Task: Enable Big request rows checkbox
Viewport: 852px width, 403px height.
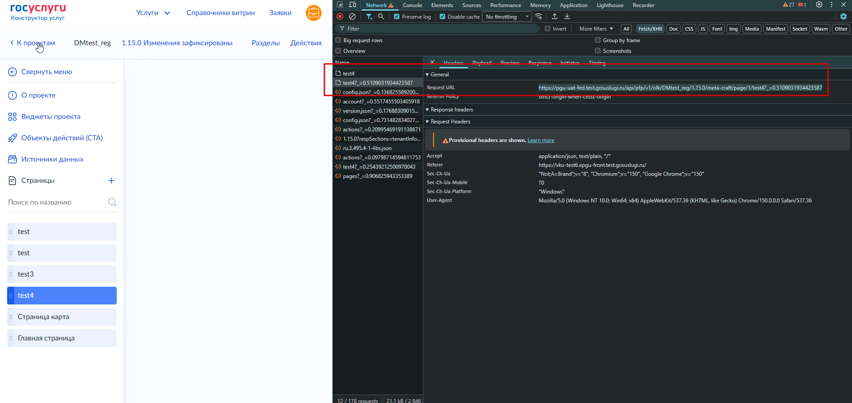Action: (x=338, y=40)
